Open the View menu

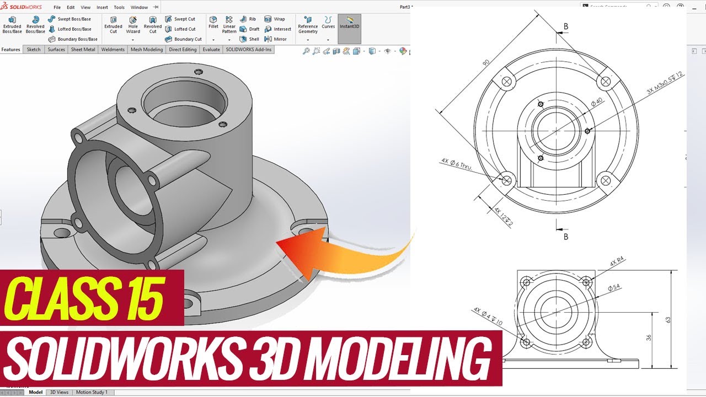85,7
